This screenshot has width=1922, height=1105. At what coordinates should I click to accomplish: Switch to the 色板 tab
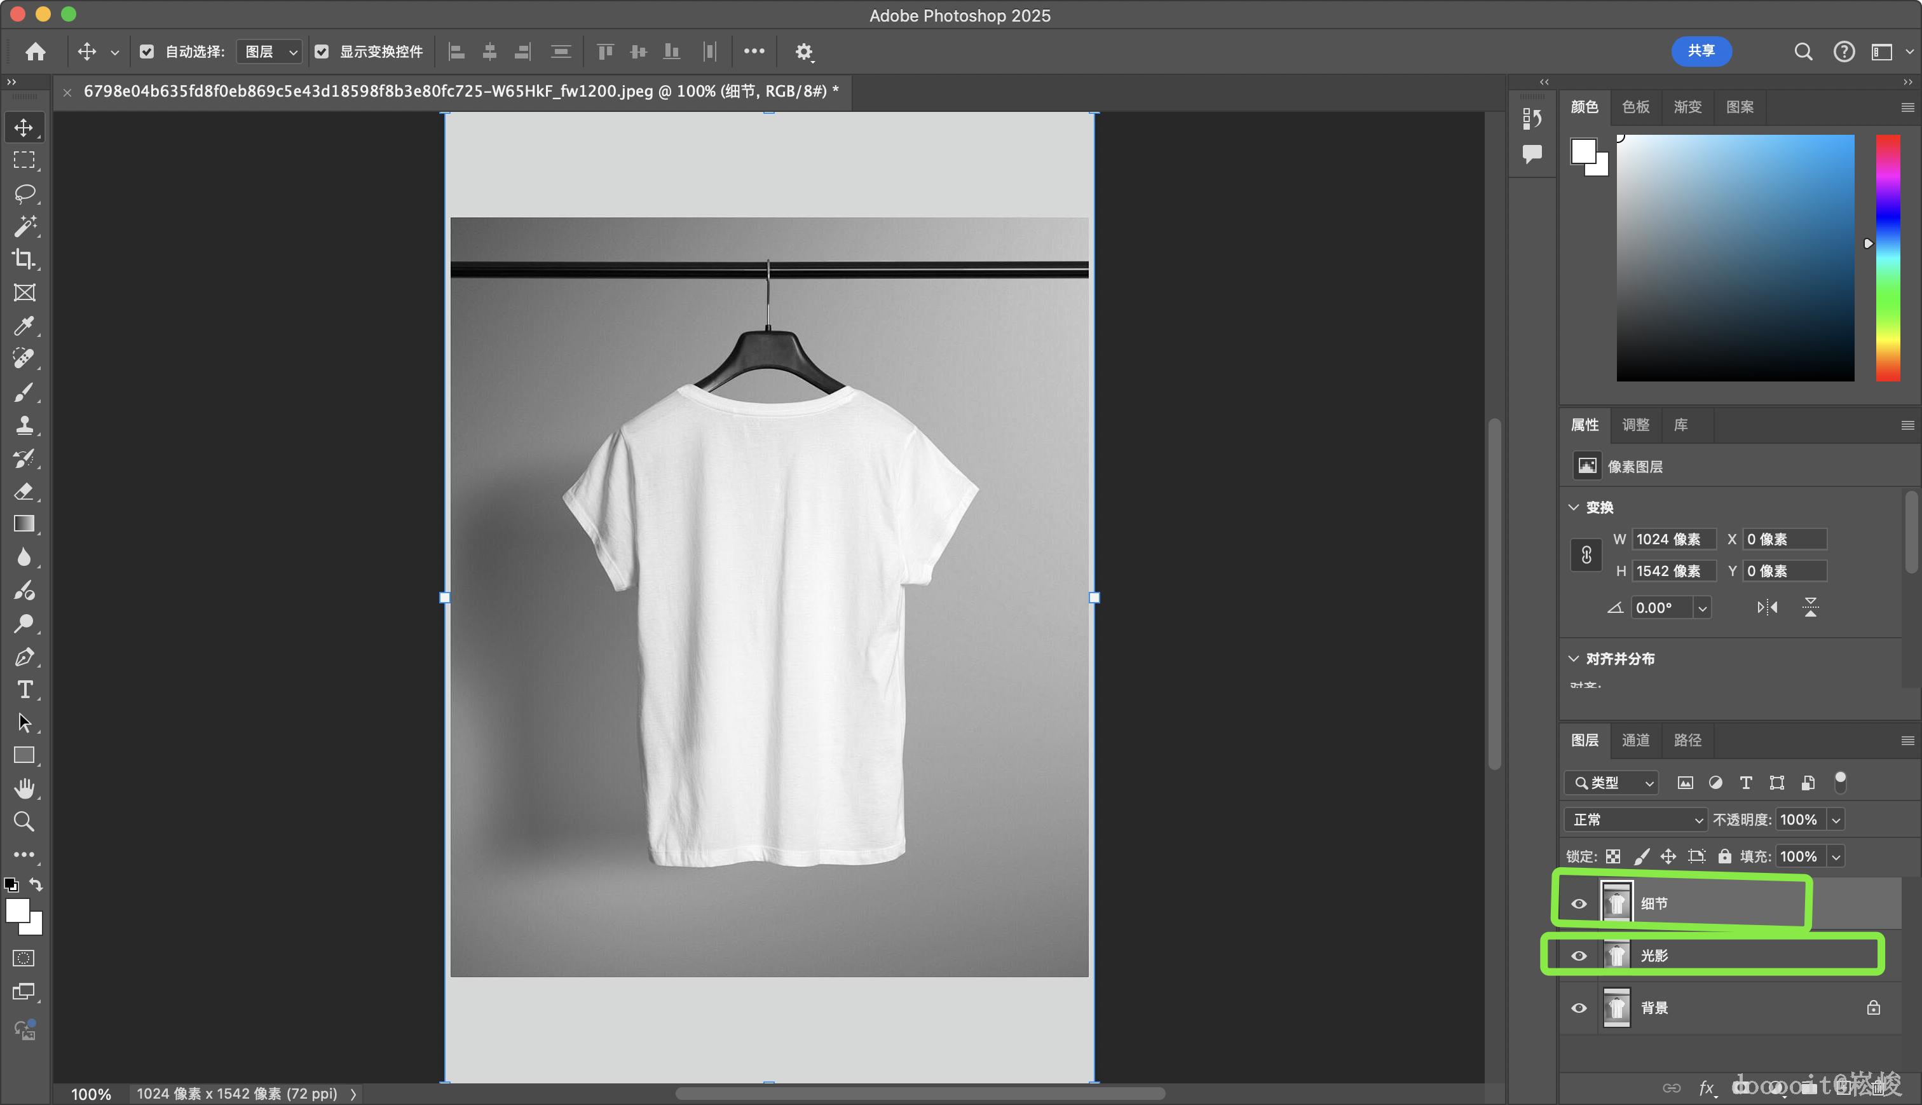tap(1635, 107)
